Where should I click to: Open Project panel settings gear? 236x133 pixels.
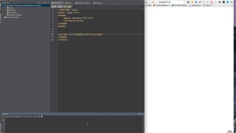pyautogui.click(x=45, y=3)
